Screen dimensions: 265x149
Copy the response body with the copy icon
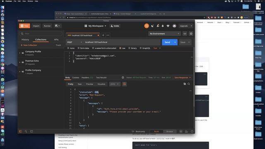[185, 84]
